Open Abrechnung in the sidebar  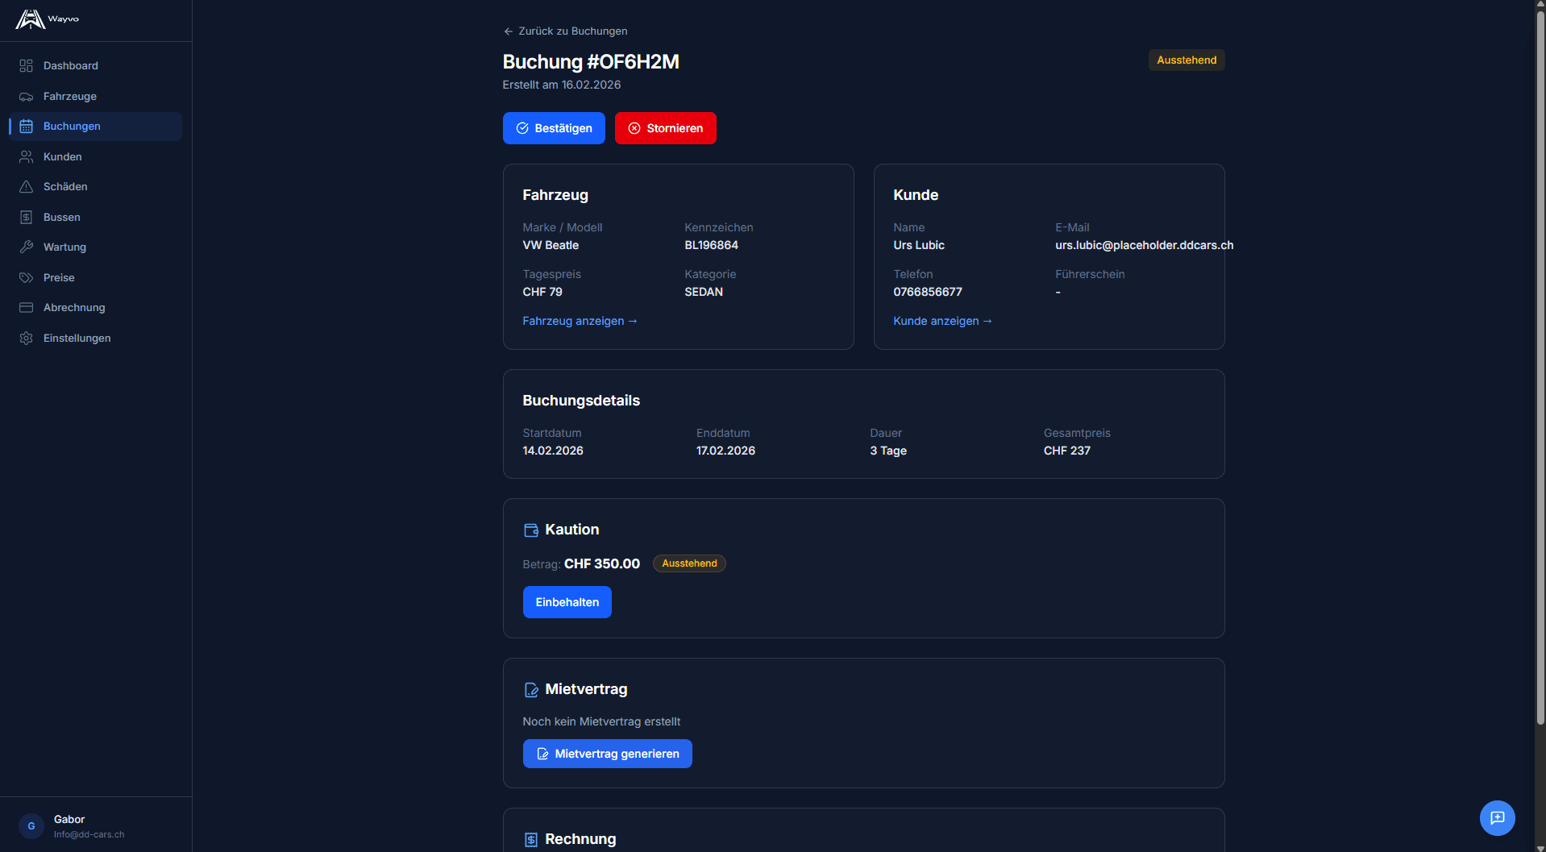click(x=74, y=308)
